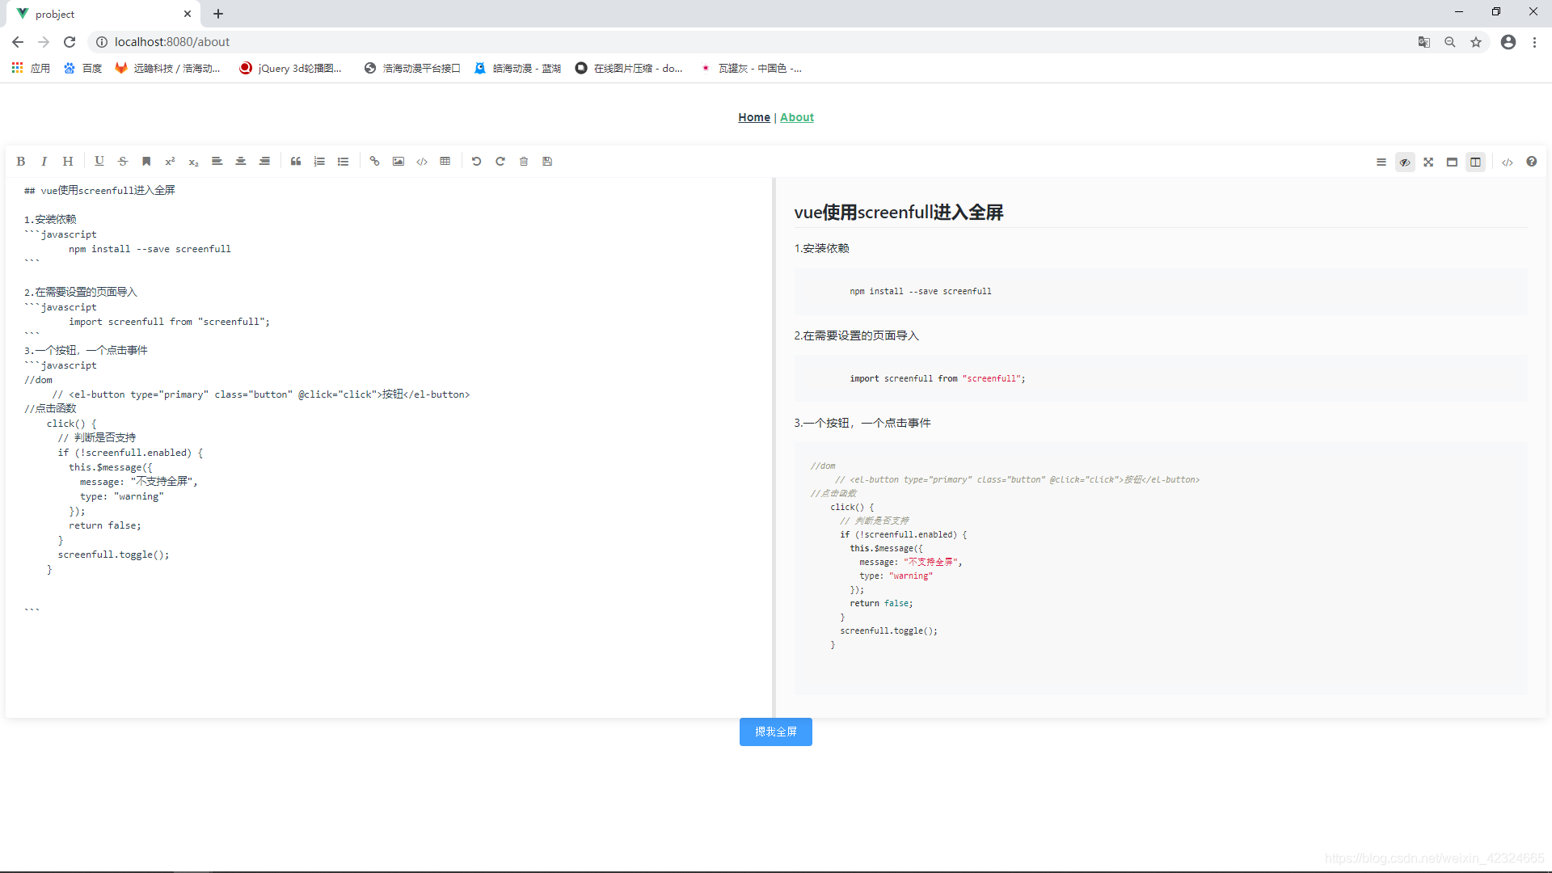Open the About link
This screenshot has height=873, width=1552.
pos(797,117)
